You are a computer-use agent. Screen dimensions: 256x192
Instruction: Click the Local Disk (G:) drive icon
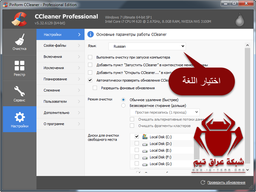(x=145, y=164)
